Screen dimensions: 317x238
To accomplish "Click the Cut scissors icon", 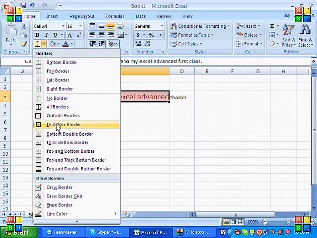I will (24, 26).
